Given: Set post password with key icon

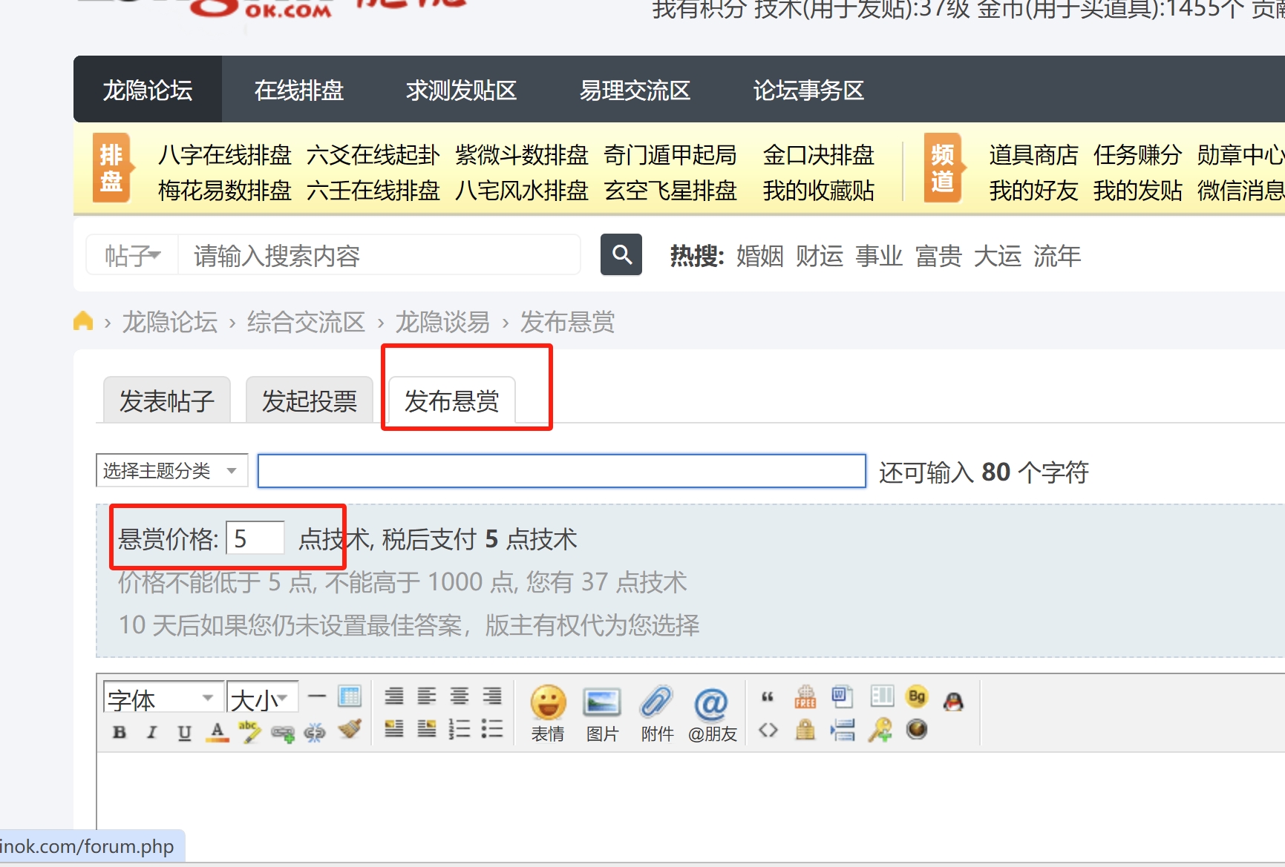Looking at the screenshot, I should [x=880, y=731].
